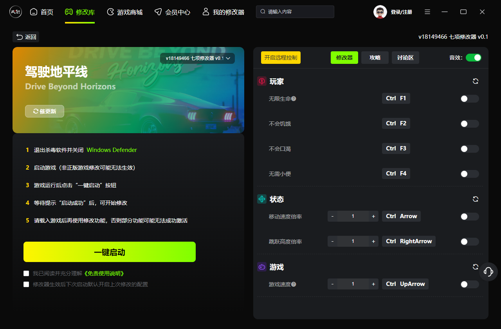The width and height of the screenshot is (501, 329).
Task: Click 开启远程控制 button
Action: pyautogui.click(x=281, y=58)
